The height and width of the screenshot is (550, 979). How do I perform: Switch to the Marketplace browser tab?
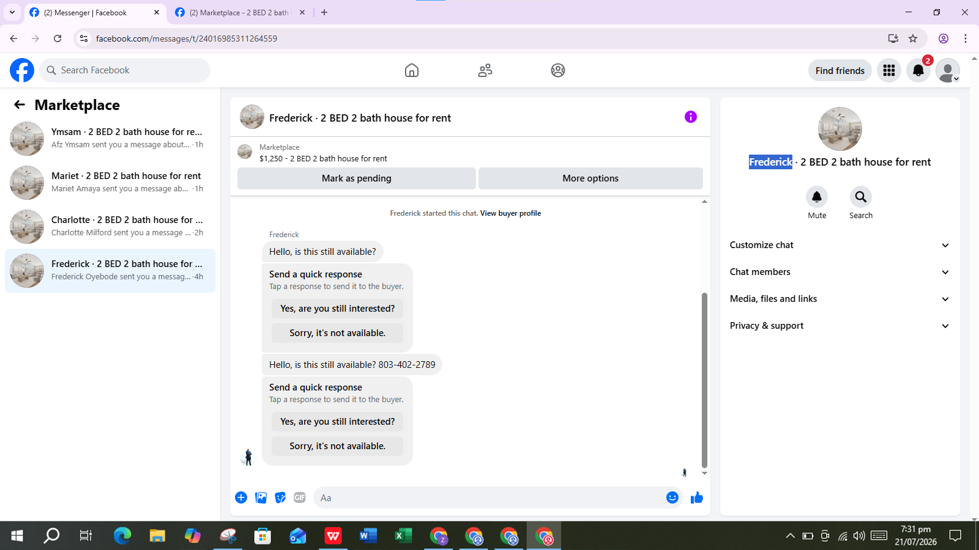(240, 12)
